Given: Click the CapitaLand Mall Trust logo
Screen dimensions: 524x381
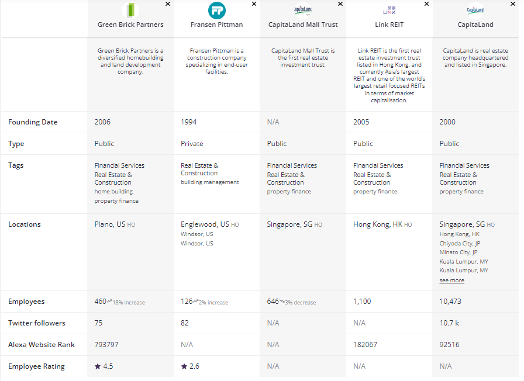Looking at the screenshot, I should [303, 10].
